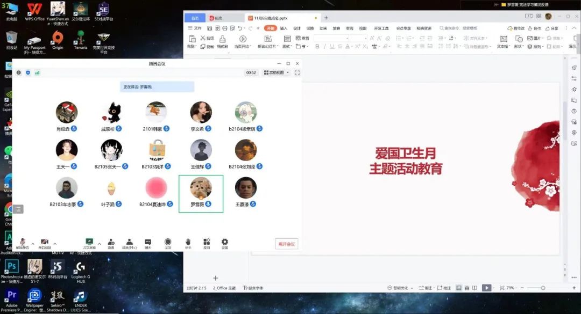This screenshot has height=314, width=581.
Task: Open the Chat panel in the meeting toolbar
Action: pyautogui.click(x=148, y=243)
